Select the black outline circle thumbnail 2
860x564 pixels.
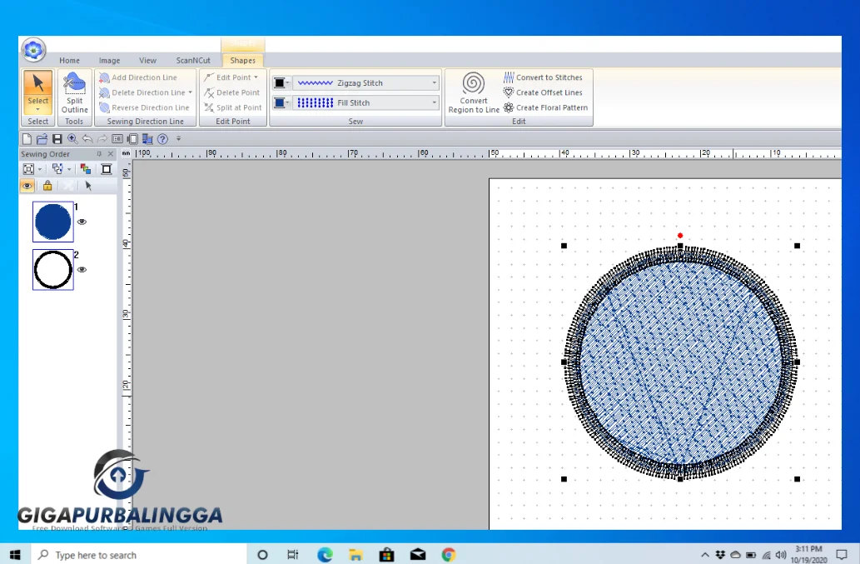[x=53, y=269]
